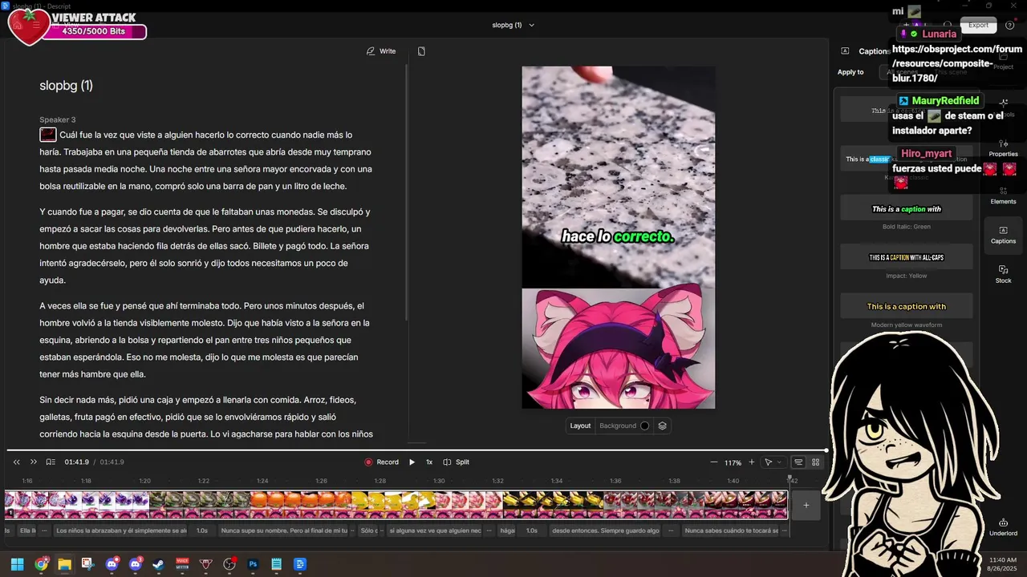The width and height of the screenshot is (1027, 577).
Task: Click the paragraph starting 'Y cuando fue a pagar'
Action: click(205, 246)
